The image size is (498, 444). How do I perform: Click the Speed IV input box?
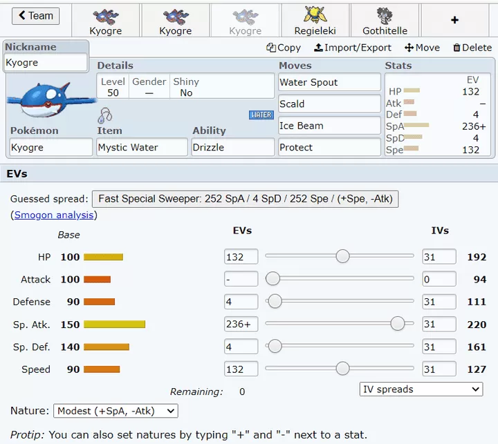click(x=439, y=369)
